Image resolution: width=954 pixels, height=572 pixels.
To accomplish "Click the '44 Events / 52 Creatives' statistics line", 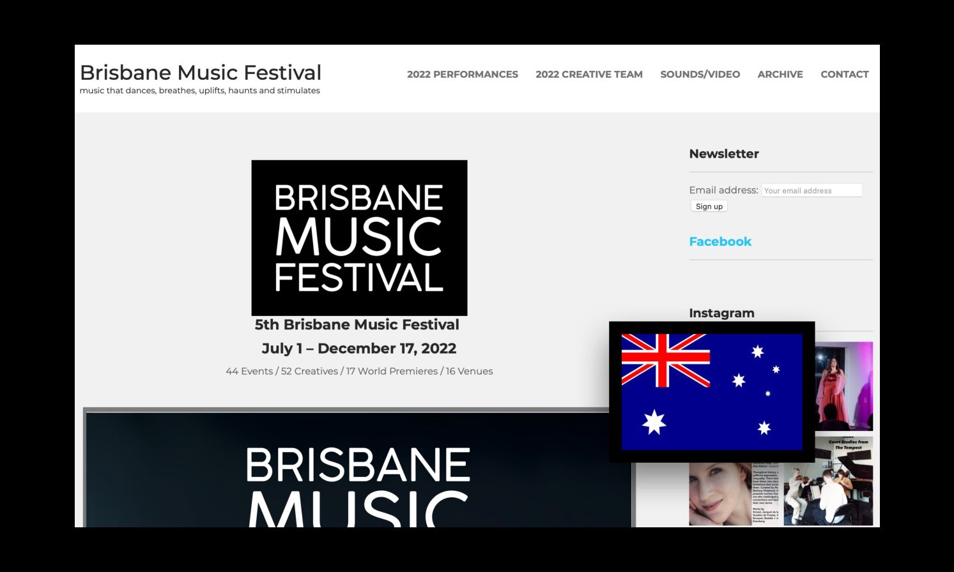I will [359, 371].
